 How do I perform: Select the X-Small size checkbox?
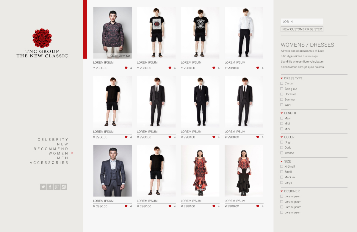282,166
